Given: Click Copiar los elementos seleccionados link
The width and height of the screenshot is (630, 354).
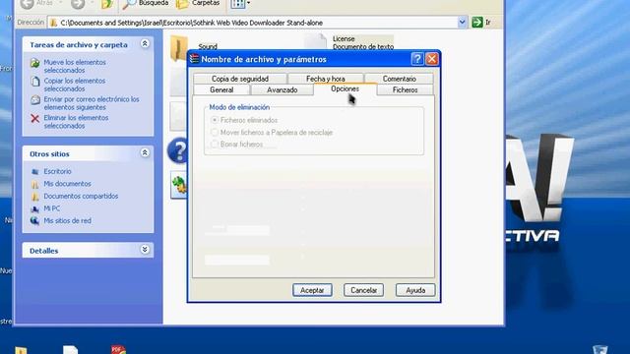Looking at the screenshot, I should point(75,85).
